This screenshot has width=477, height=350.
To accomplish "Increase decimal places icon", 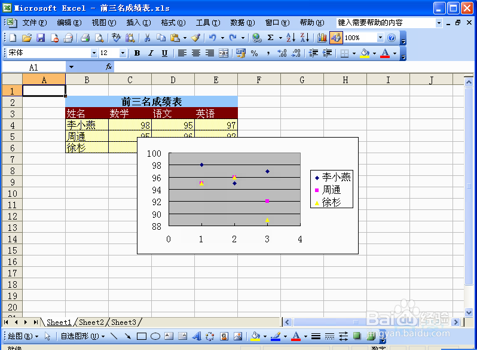I will (282, 53).
